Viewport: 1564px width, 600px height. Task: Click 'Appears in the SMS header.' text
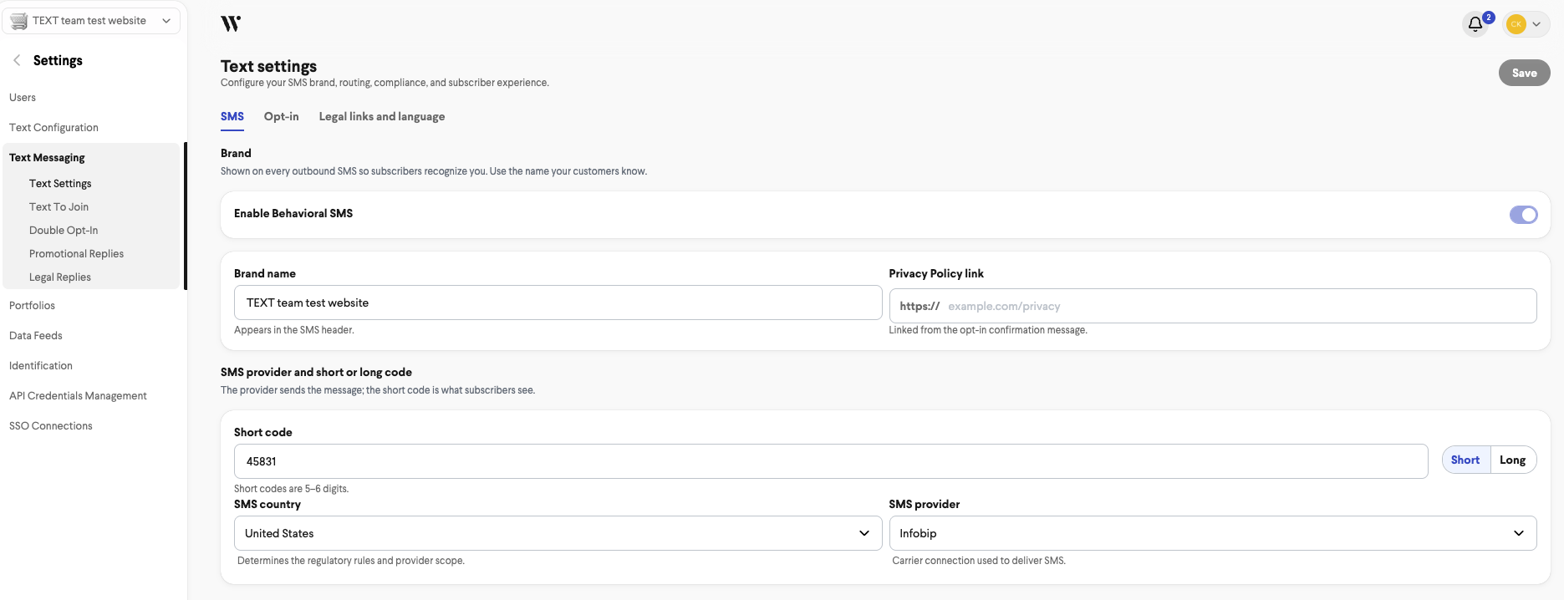click(x=294, y=330)
